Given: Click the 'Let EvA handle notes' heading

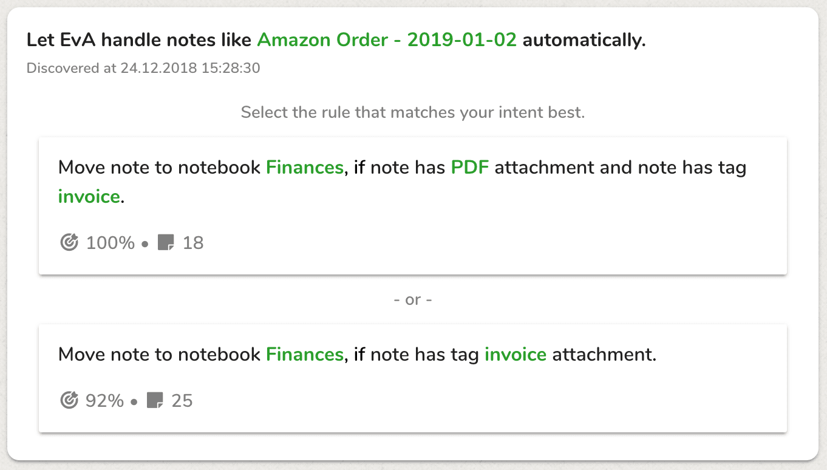Looking at the screenshot, I should point(139,40).
